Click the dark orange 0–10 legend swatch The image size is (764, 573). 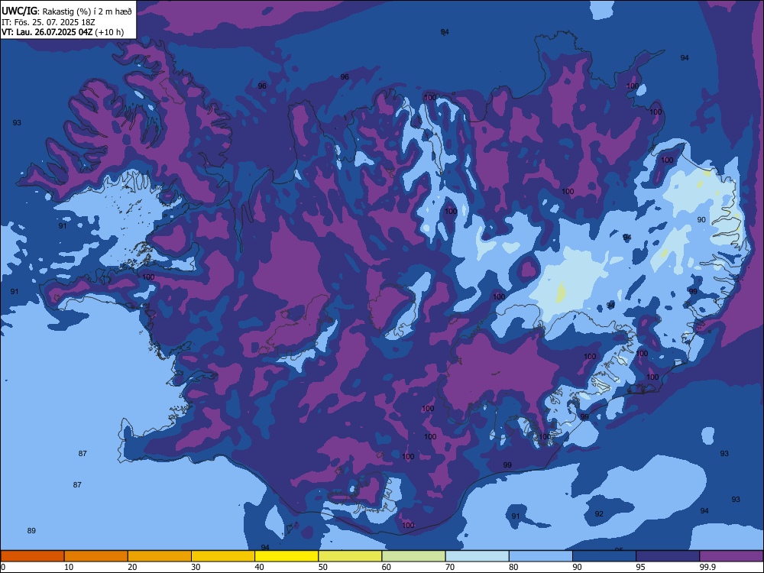(32, 556)
